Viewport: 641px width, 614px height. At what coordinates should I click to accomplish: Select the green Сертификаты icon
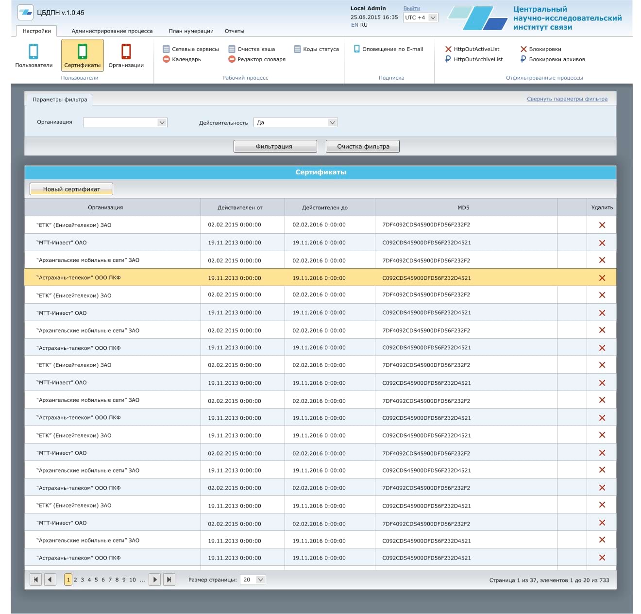coord(83,51)
